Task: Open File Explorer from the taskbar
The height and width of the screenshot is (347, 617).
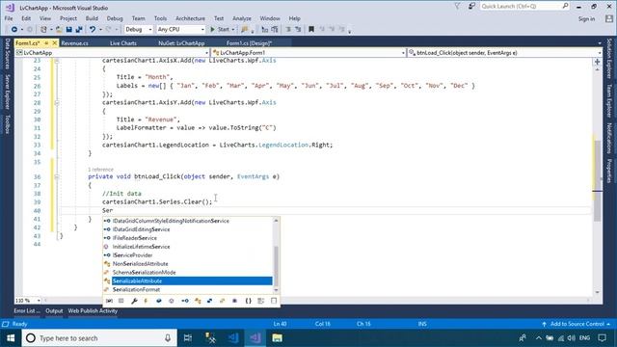Action: 277,338
